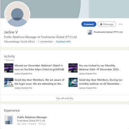Open the Contact info link
This screenshot has width=129, height=129.
63,41
